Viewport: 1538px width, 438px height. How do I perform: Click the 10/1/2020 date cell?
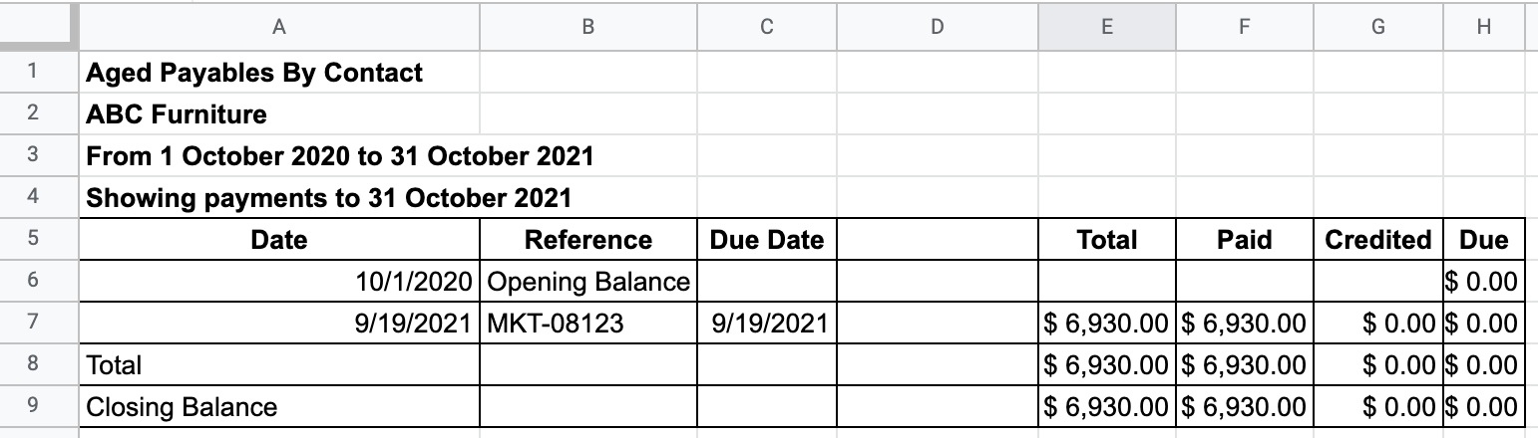pos(279,282)
